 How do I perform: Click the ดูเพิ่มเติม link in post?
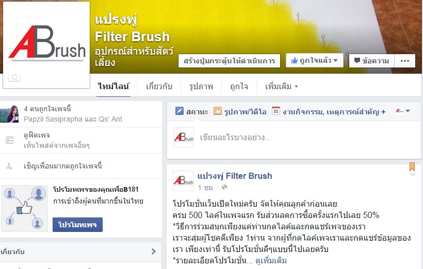tap(271, 261)
